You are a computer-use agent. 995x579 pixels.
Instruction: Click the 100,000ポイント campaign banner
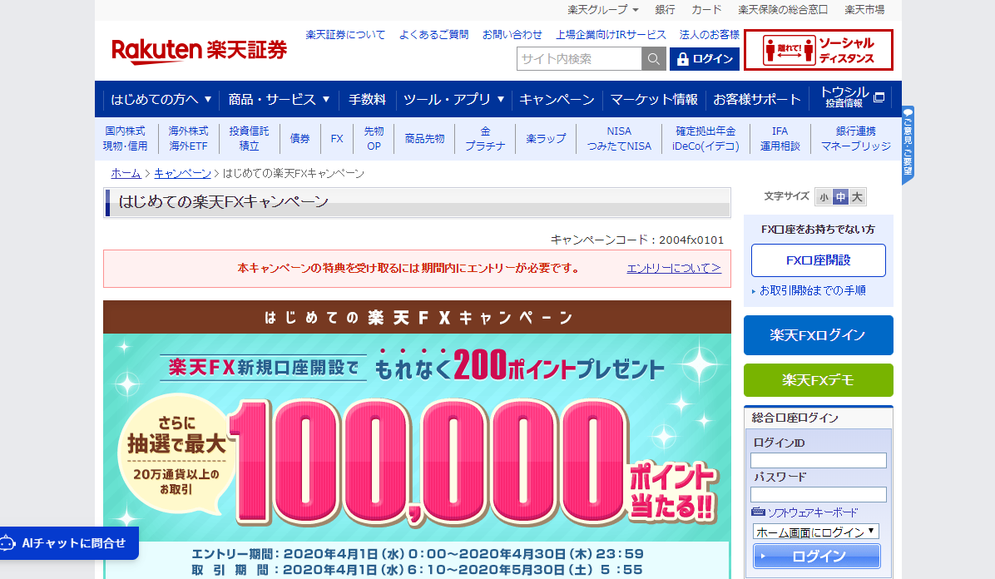(x=417, y=439)
